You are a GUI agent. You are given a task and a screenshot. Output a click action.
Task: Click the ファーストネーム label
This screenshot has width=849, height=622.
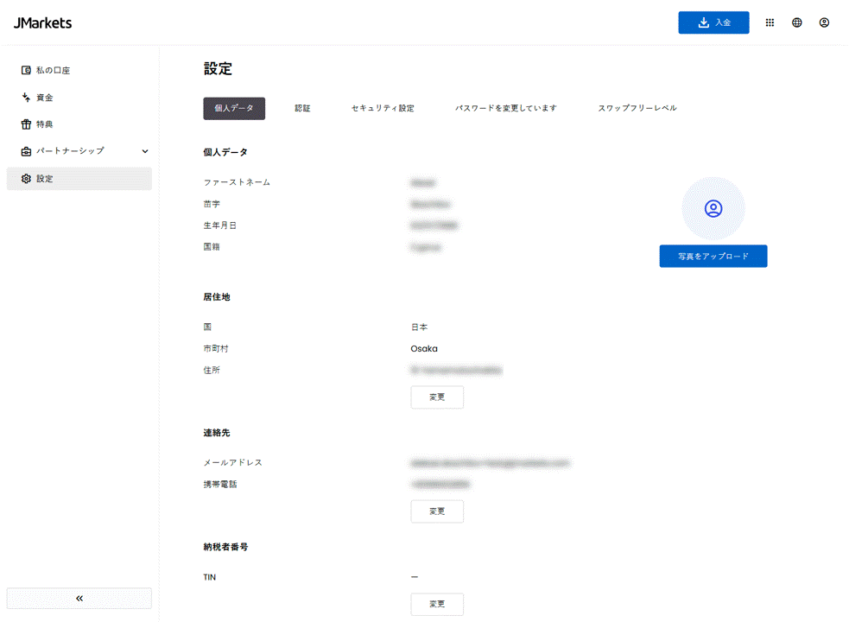tap(237, 182)
